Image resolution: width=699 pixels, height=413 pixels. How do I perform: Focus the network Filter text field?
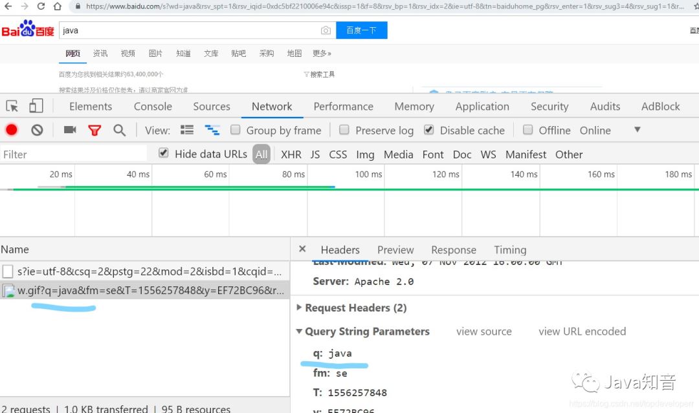click(x=74, y=154)
